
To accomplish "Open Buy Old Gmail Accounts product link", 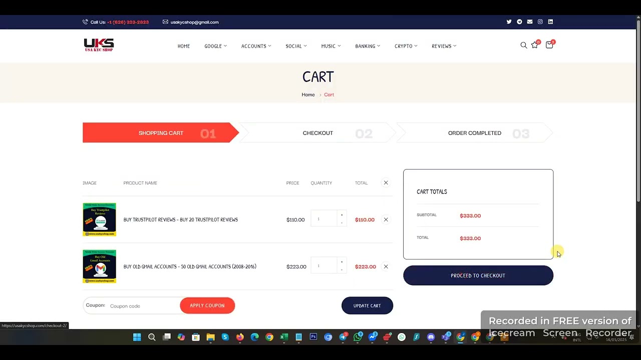I will point(190,266).
